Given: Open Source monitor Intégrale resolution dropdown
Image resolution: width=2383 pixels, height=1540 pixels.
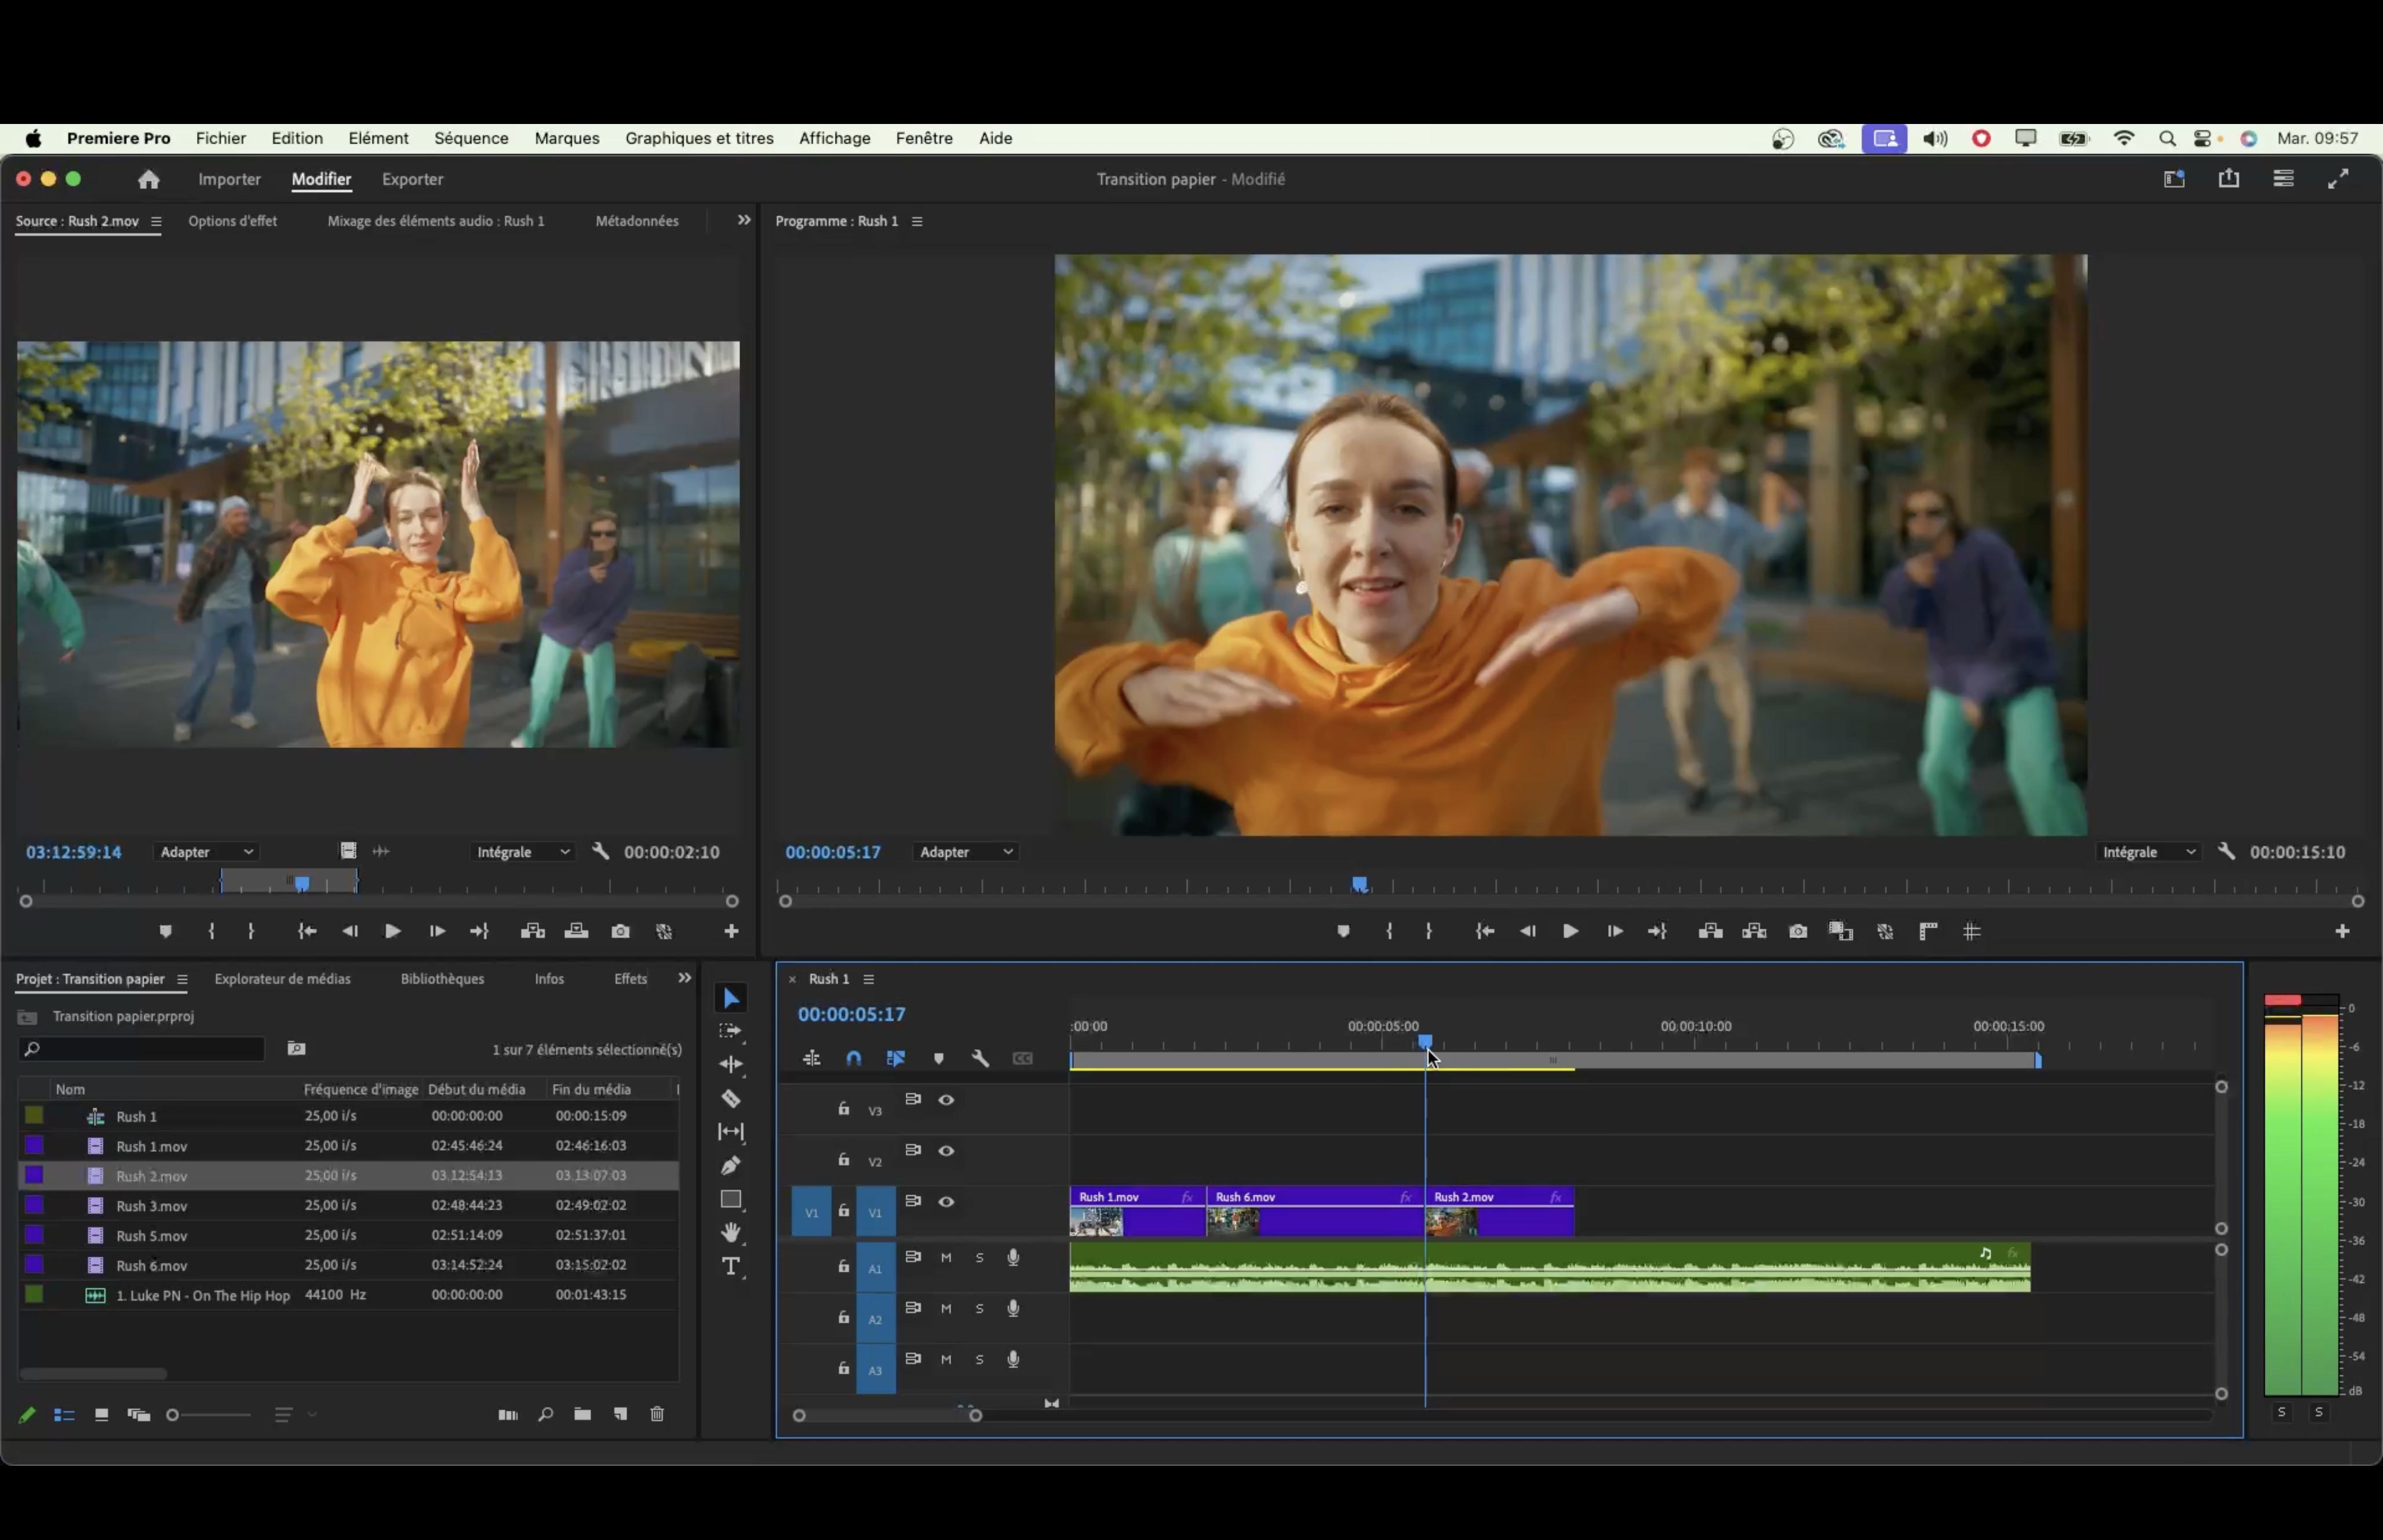Looking at the screenshot, I should tap(522, 852).
